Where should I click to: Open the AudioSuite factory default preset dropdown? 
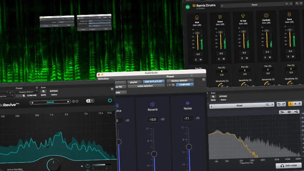coord(180,80)
